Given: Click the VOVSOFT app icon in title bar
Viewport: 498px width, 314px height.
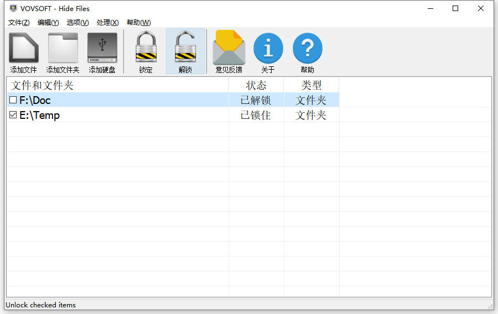Looking at the screenshot, I should [x=13, y=8].
